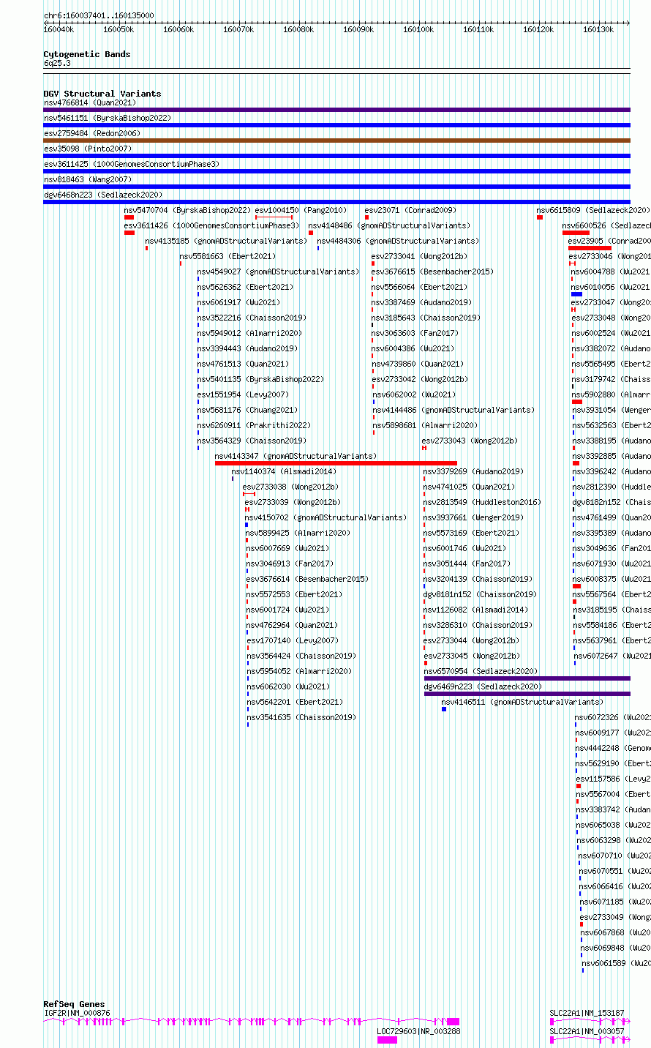The width and height of the screenshot is (651, 1048).
Task: Click nsv5401135 (ByrskaBishop2022) label
Action: point(260,379)
